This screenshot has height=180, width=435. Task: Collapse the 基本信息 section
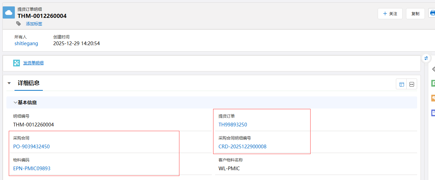pos(16,102)
